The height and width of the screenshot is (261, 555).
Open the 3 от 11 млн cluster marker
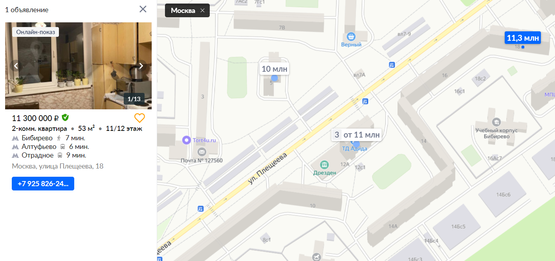[357, 135]
